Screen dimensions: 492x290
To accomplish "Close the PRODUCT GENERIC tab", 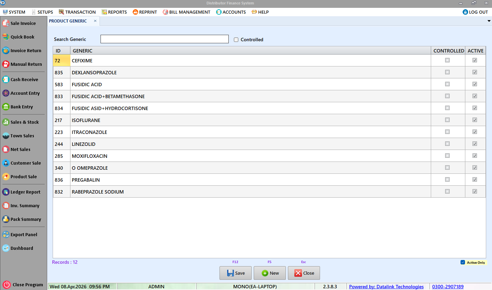I will click(95, 21).
